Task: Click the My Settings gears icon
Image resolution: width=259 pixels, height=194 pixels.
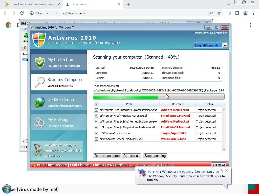Action: click(x=39, y=122)
